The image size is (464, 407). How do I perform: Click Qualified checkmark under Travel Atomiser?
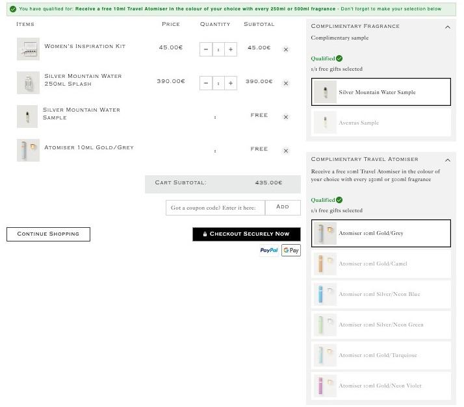point(339,200)
